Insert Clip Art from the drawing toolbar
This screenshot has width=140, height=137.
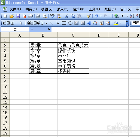click(x=102, y=23)
